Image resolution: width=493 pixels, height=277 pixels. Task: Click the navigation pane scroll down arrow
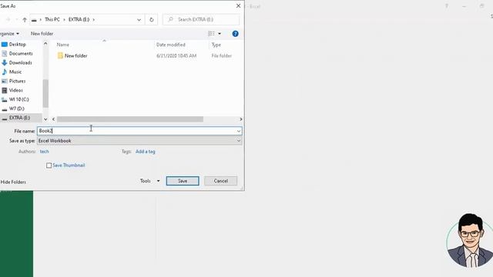click(45, 119)
